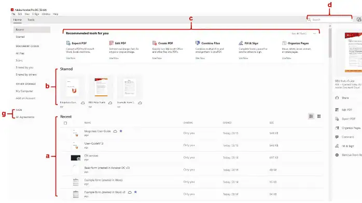Click the document preview thumbnail in right panel
The width and height of the screenshot is (362, 203).
353,52
